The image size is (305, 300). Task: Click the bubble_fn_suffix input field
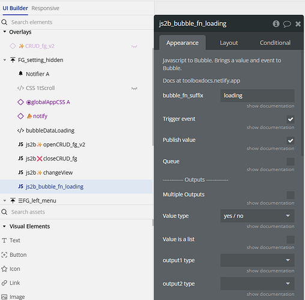pyautogui.click(x=257, y=95)
